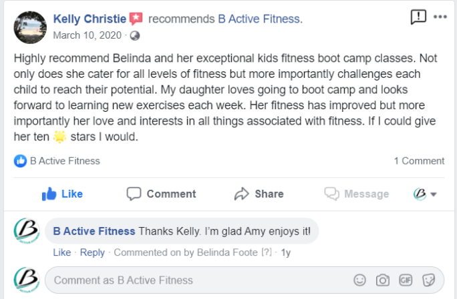Open the three-dot post options menu
Screen dimensions: 457x299
(439, 16)
